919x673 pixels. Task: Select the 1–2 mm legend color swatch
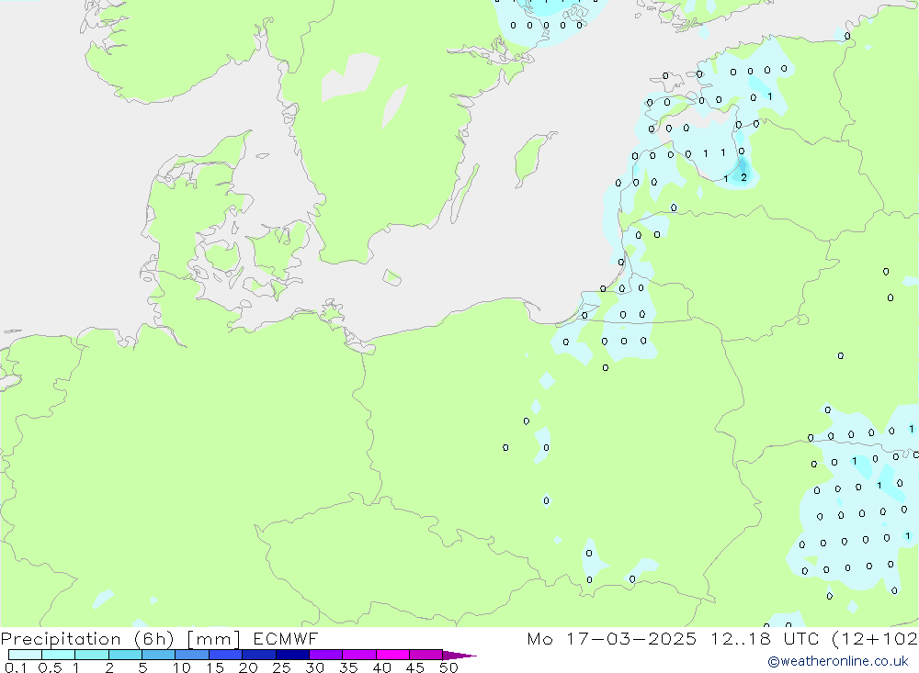click(x=92, y=655)
